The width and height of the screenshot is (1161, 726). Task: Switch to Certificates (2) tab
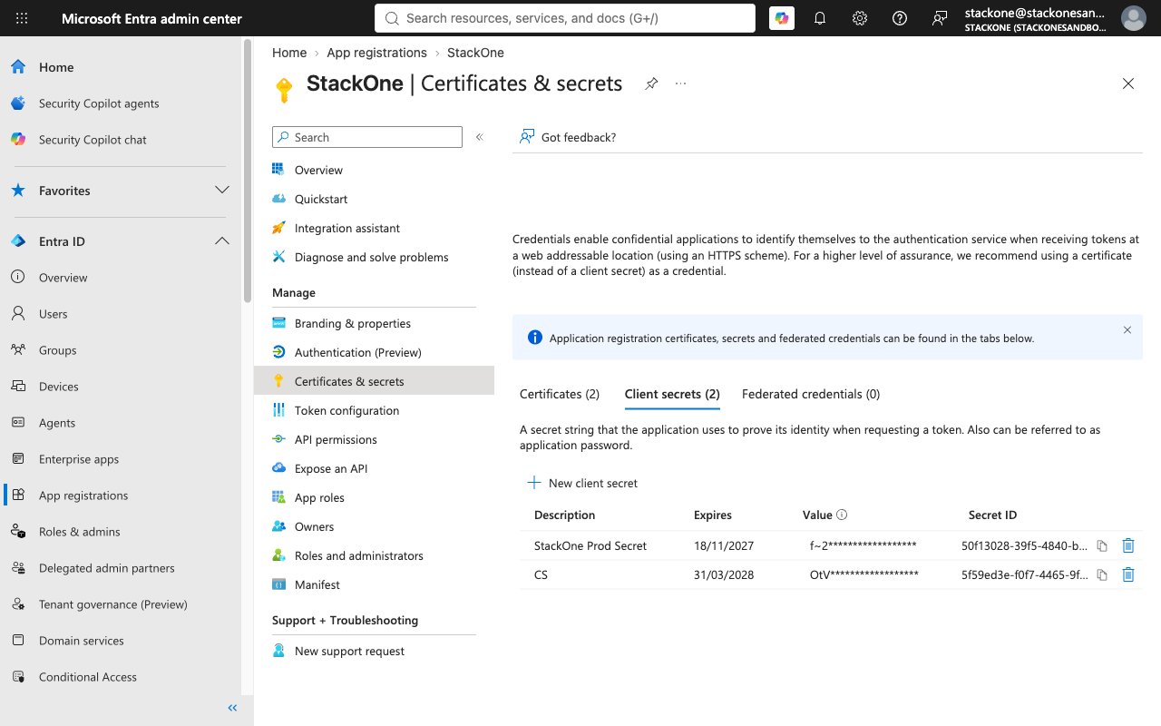(560, 394)
